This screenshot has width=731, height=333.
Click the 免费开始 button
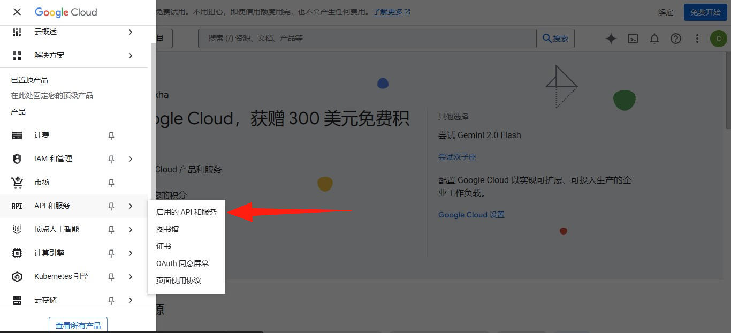coord(705,12)
